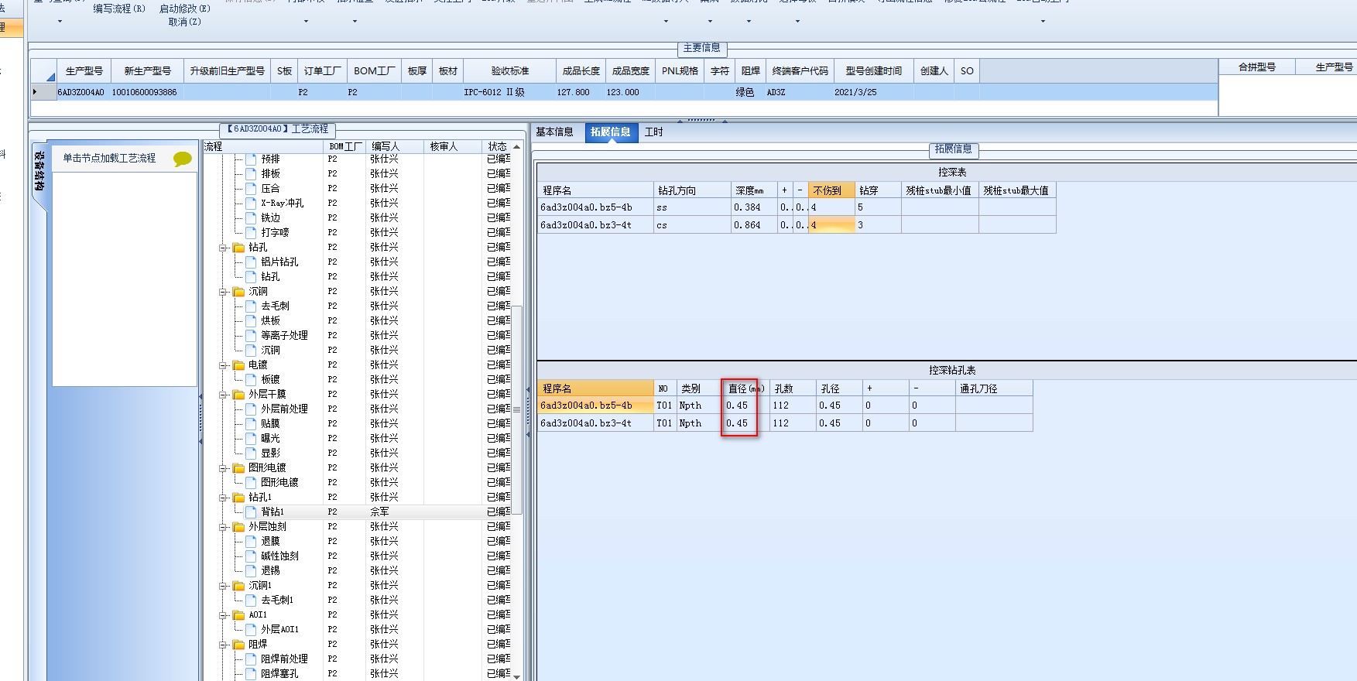
Task: Switch to the 基本信息 tab
Action: pyautogui.click(x=554, y=132)
